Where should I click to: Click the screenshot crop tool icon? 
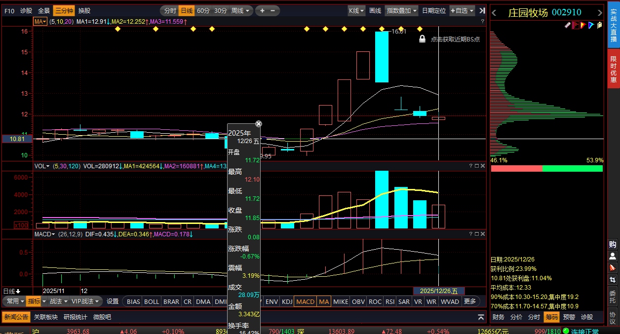tap(613, 280)
